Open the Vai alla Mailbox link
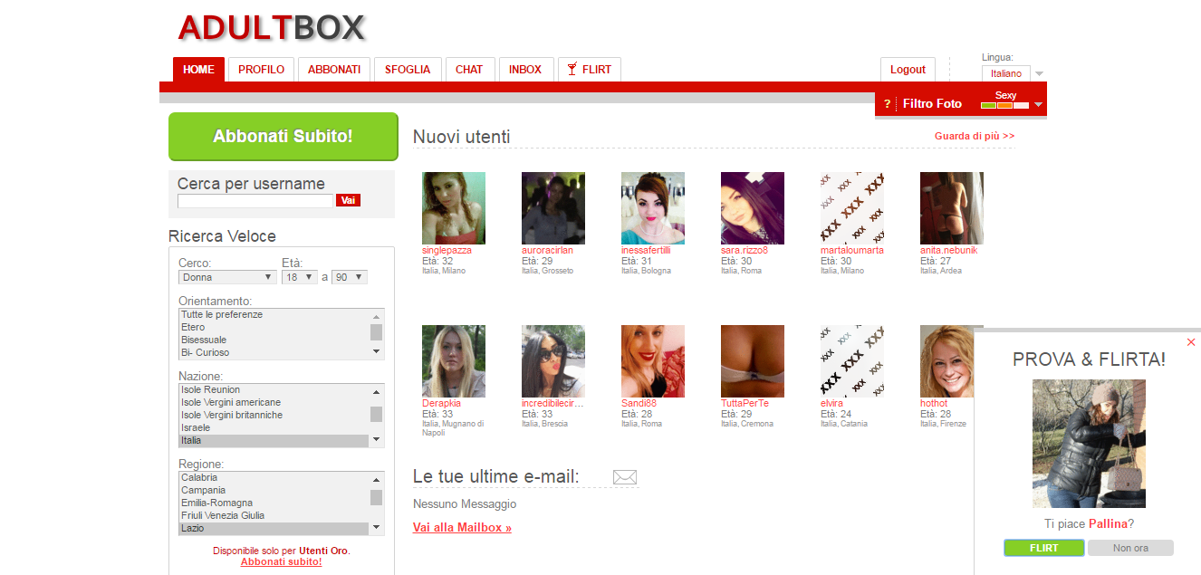1201x575 pixels. click(x=462, y=528)
